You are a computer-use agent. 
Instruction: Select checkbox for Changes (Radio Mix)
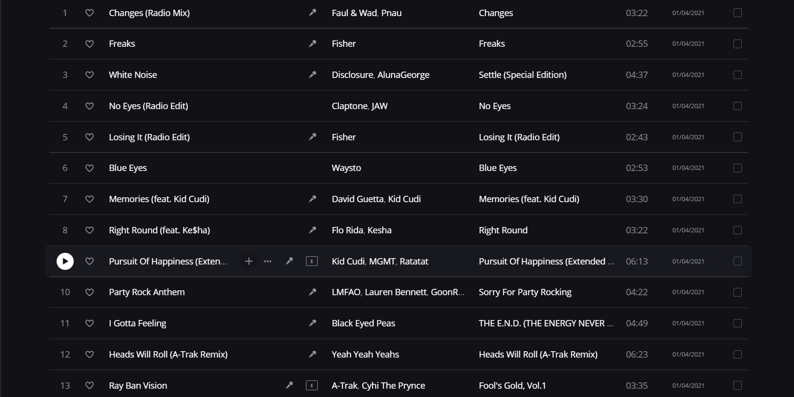coord(737,13)
